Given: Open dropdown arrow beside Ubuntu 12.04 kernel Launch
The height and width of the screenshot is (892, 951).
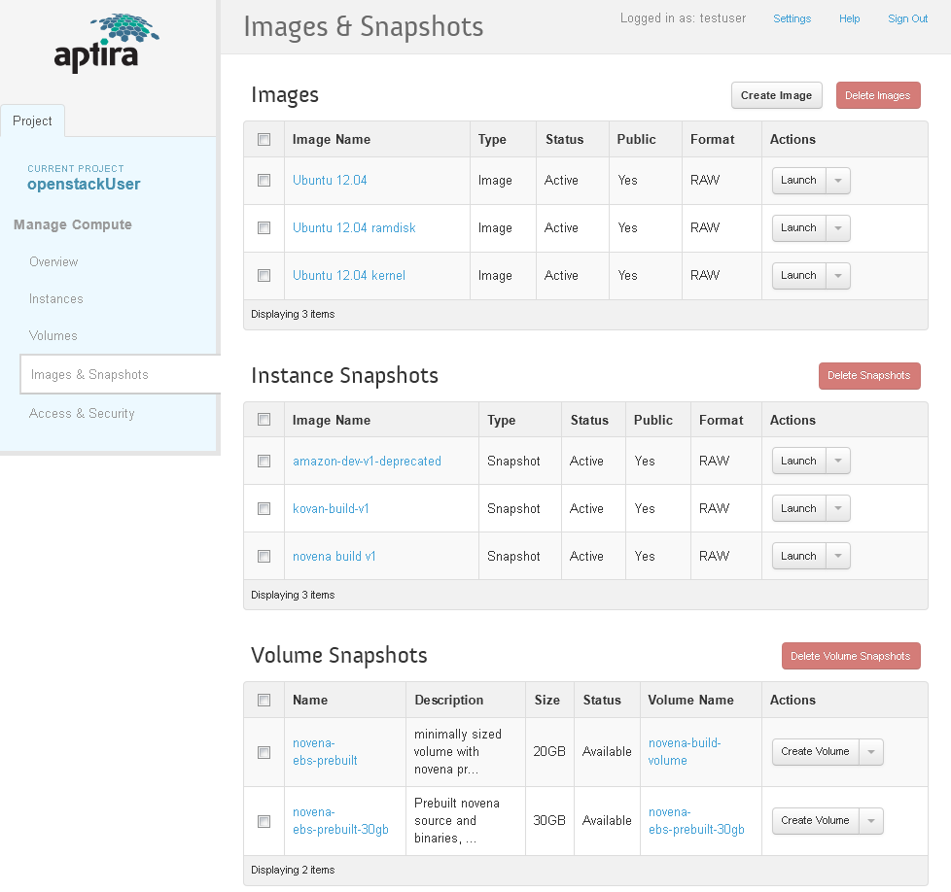Looking at the screenshot, I should tap(838, 276).
